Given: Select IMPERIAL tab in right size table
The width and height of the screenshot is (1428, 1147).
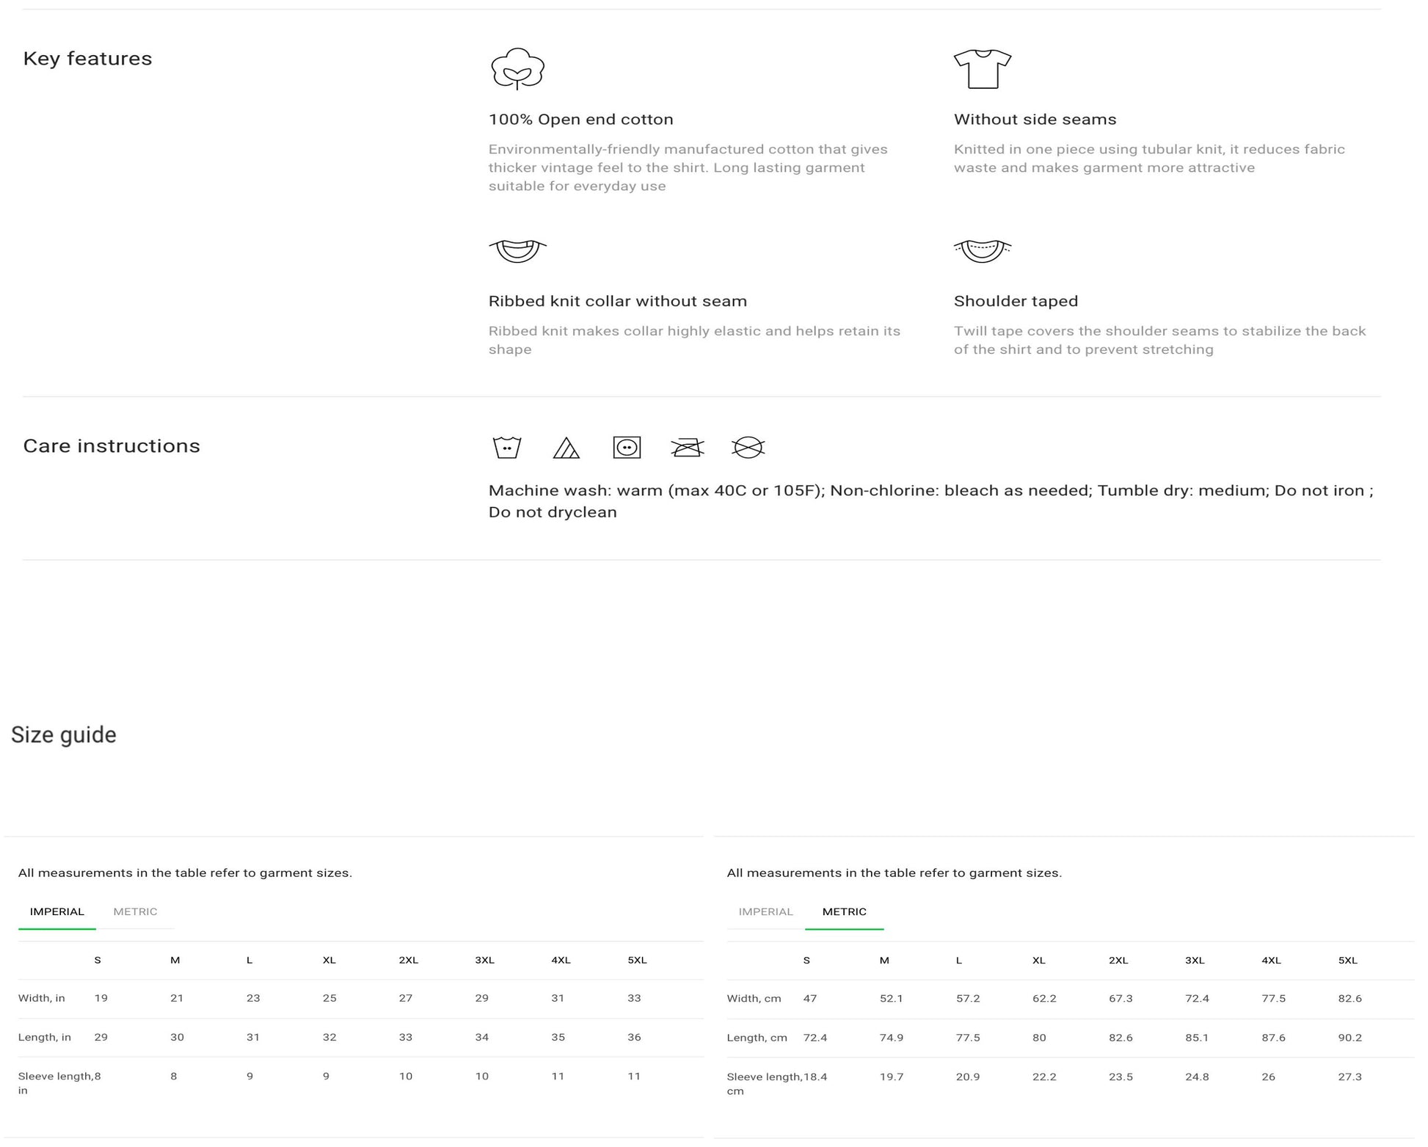Looking at the screenshot, I should pos(765,911).
